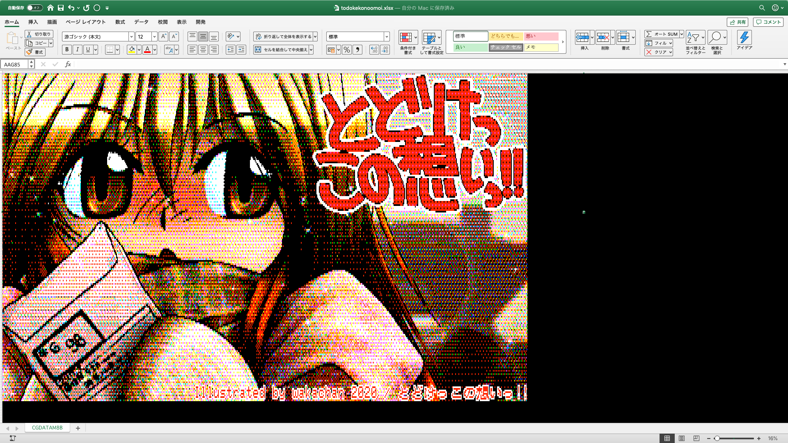Decrease the indent
This screenshot has height=443, width=788.
point(231,50)
